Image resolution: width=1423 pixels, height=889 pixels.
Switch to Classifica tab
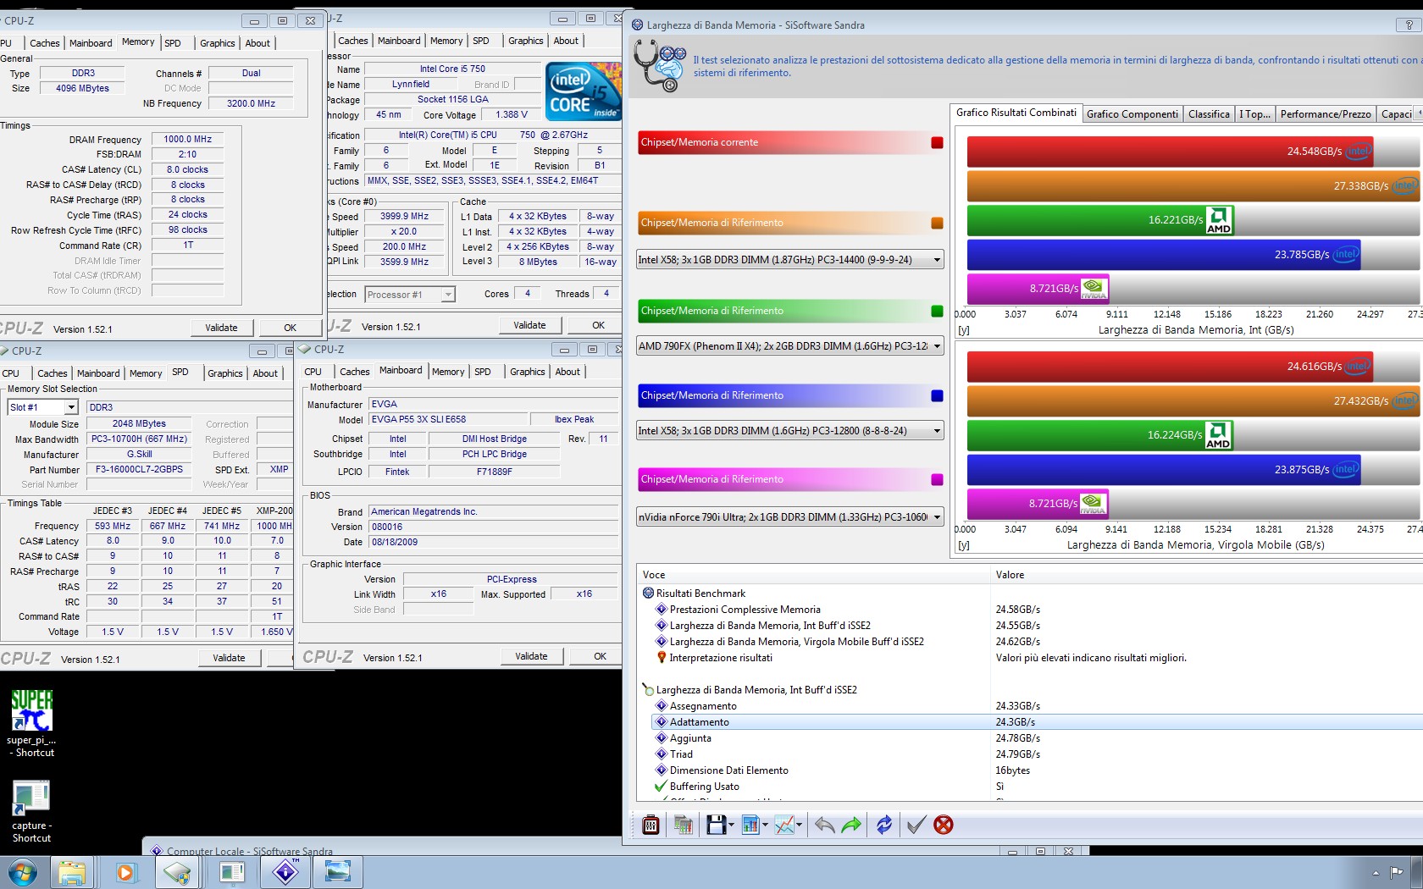click(1209, 114)
